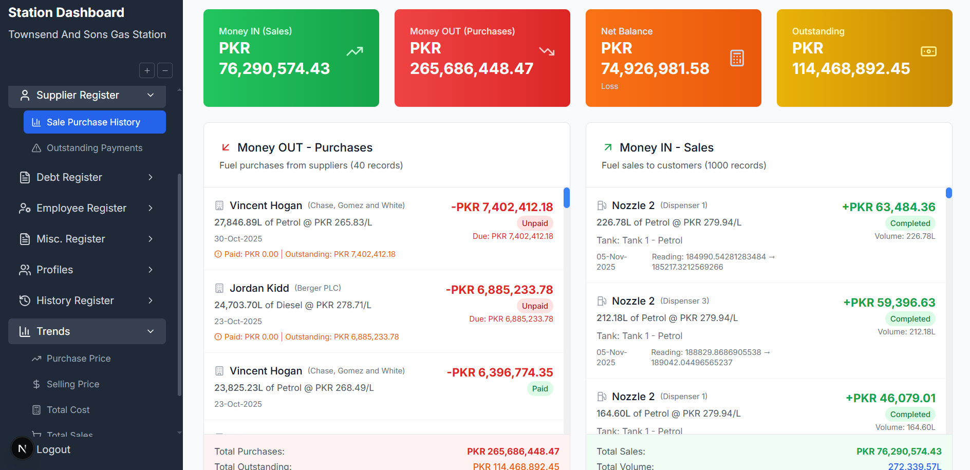Image resolution: width=970 pixels, height=470 pixels.
Task: Click the trending-up icon on Money IN card
Action: point(354,51)
